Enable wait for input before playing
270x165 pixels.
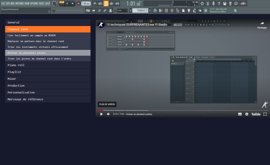click(100, 3)
